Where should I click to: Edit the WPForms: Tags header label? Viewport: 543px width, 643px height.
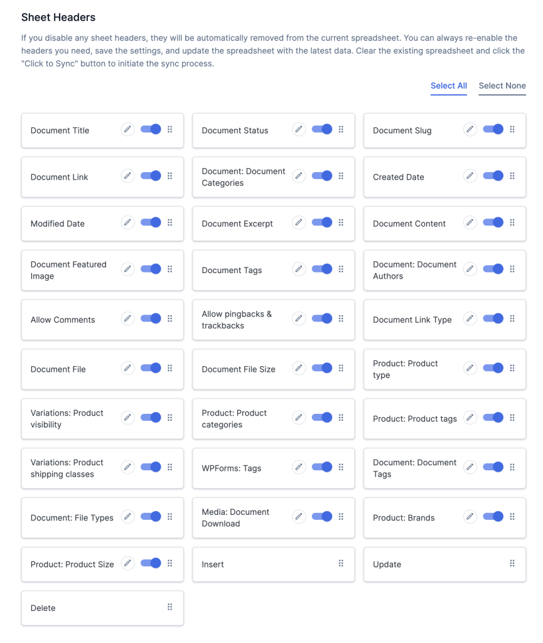pos(299,467)
